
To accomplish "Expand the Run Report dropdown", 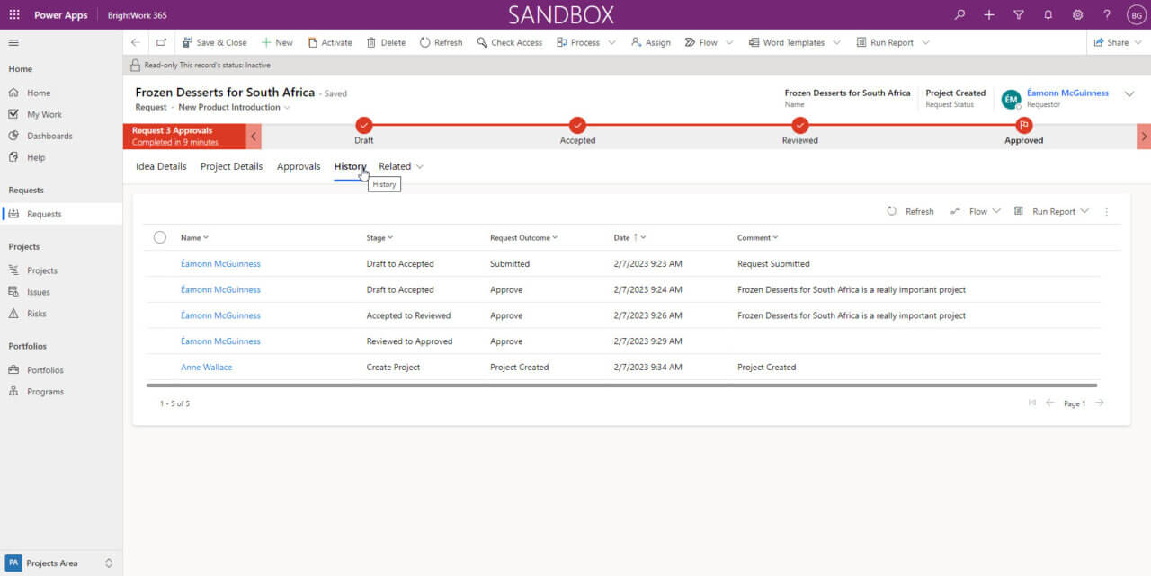I will coord(925,41).
